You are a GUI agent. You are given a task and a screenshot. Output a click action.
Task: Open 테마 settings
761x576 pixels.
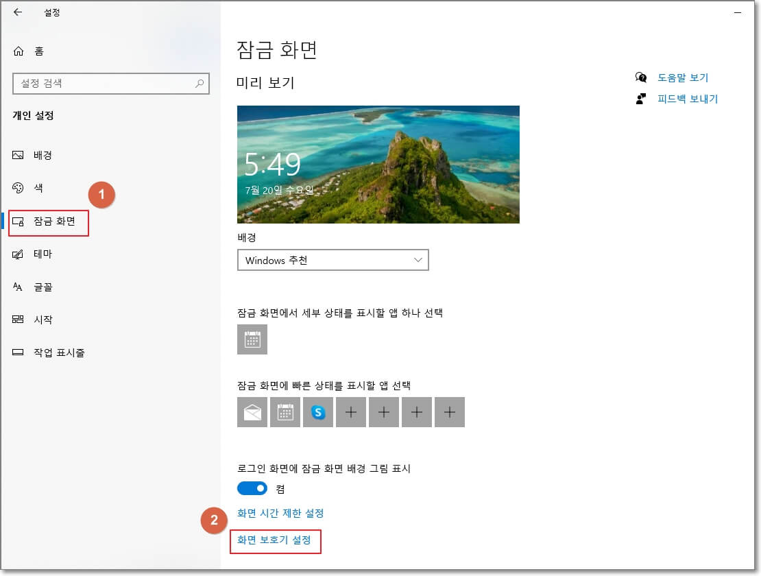click(x=41, y=254)
